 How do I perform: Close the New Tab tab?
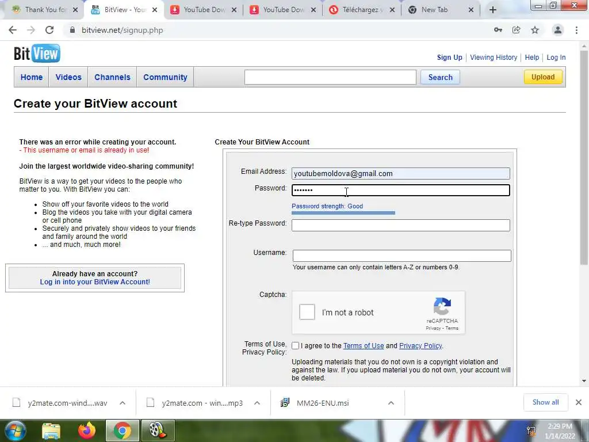point(471,10)
